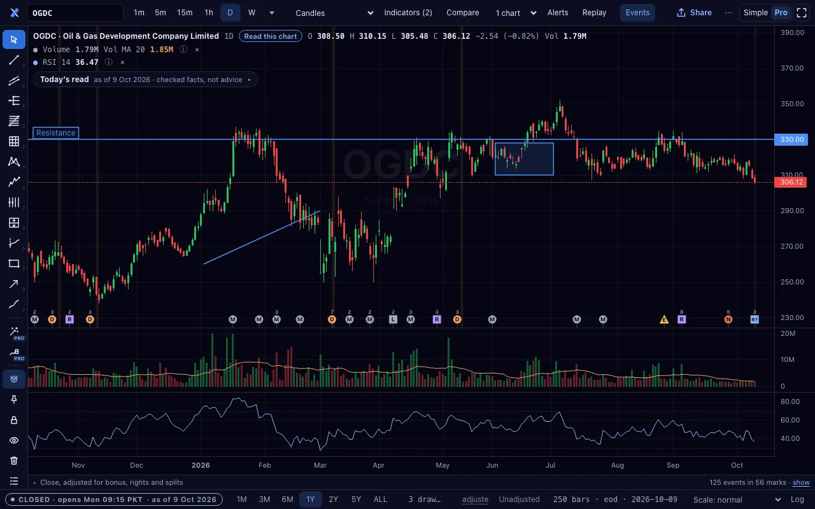Open the Fibonacci retracement tool
The image size is (815, 509).
[x=14, y=121]
